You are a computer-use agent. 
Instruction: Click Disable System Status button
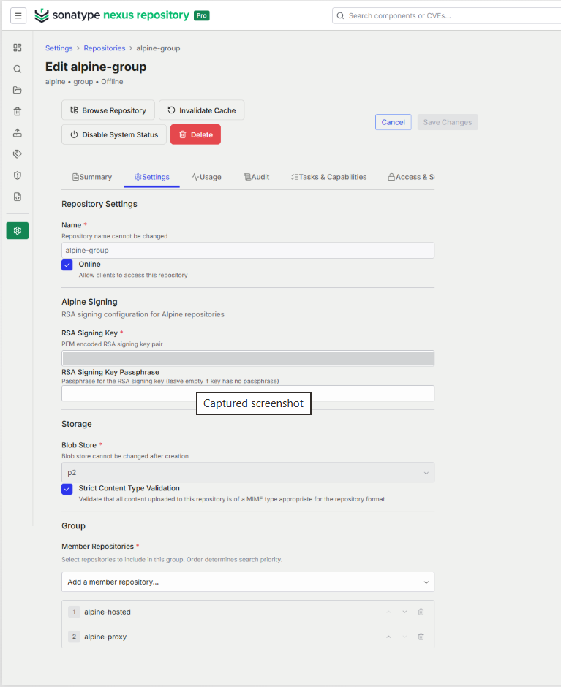coord(114,134)
